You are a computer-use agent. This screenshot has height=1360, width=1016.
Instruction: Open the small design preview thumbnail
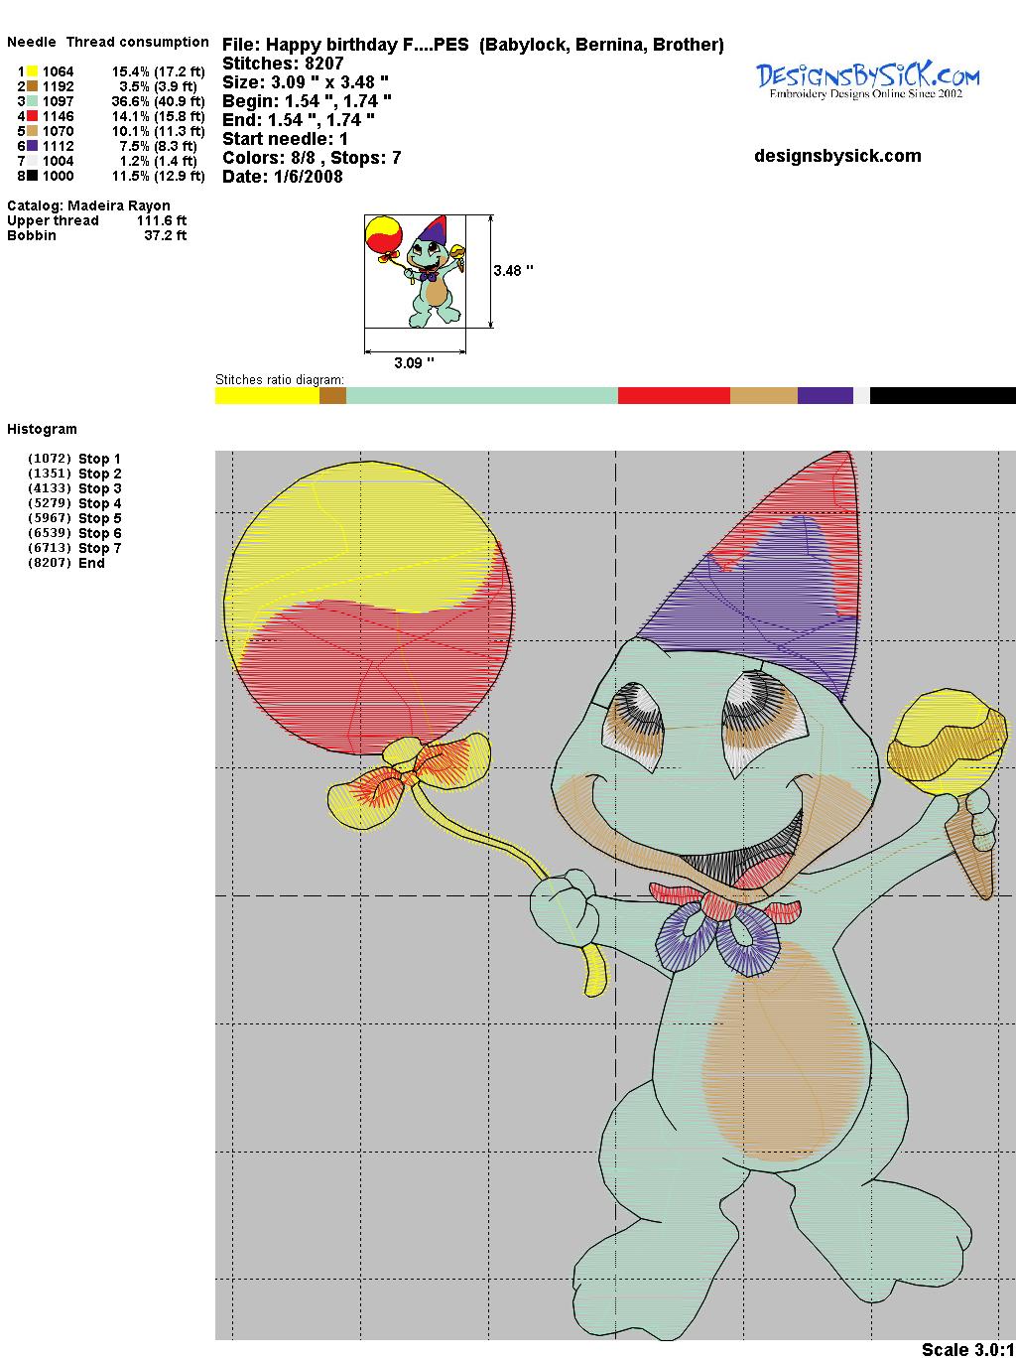415,271
